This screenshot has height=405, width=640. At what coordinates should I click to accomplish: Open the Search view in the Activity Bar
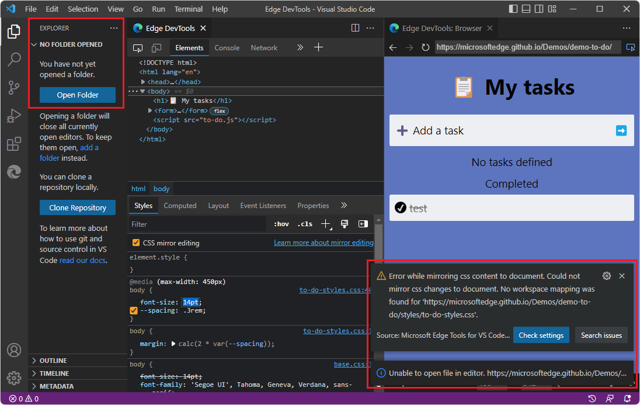pyautogui.click(x=13, y=59)
